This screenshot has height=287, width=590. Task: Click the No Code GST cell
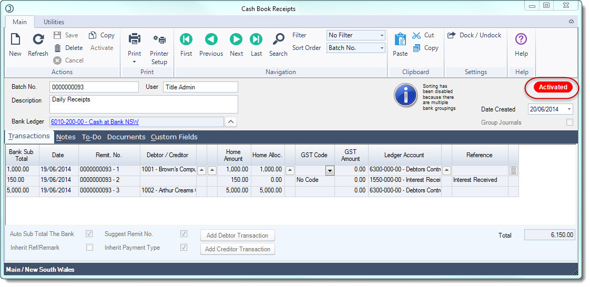click(315, 180)
